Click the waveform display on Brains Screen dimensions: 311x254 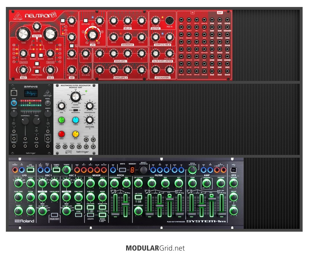pyautogui.click(x=31, y=93)
